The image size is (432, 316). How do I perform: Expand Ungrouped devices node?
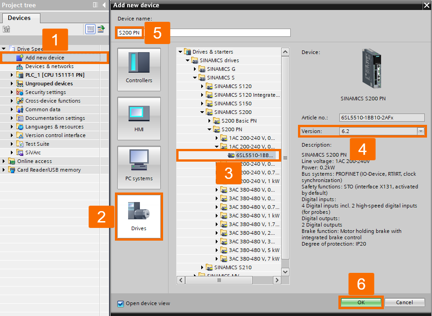[11, 84]
